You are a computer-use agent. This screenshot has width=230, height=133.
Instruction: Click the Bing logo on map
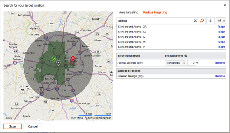pos(9,118)
